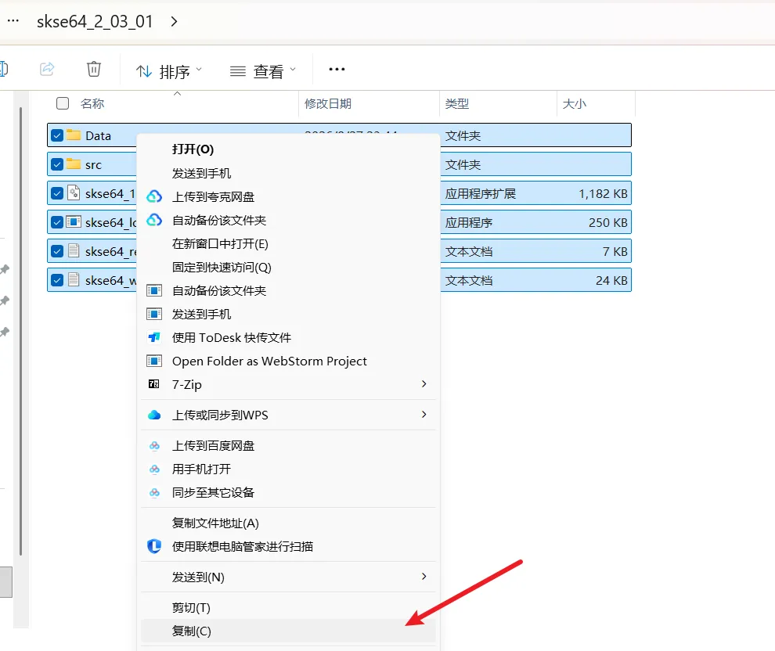Screen dimensions: 775x651
Task: Expand the chevron after skse64_2_03_01 in breadcrumb
Action: pos(174,21)
